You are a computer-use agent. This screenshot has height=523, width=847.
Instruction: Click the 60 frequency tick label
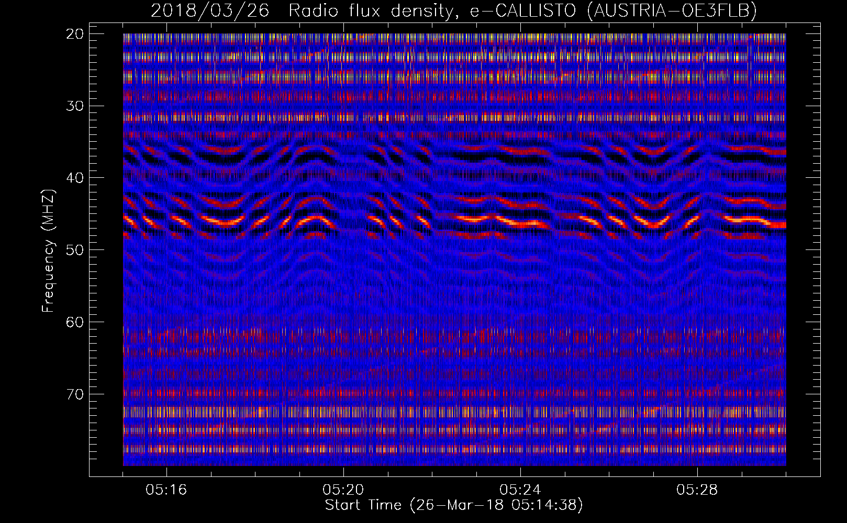coord(75,322)
